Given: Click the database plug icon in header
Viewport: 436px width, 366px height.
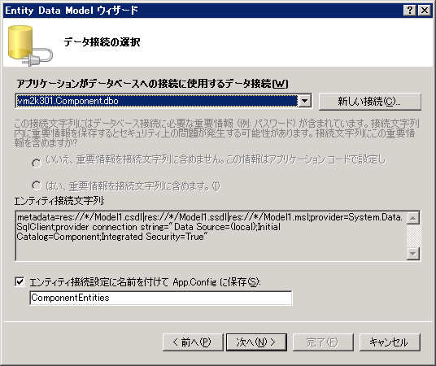Looking at the screenshot, I should 30,46.
